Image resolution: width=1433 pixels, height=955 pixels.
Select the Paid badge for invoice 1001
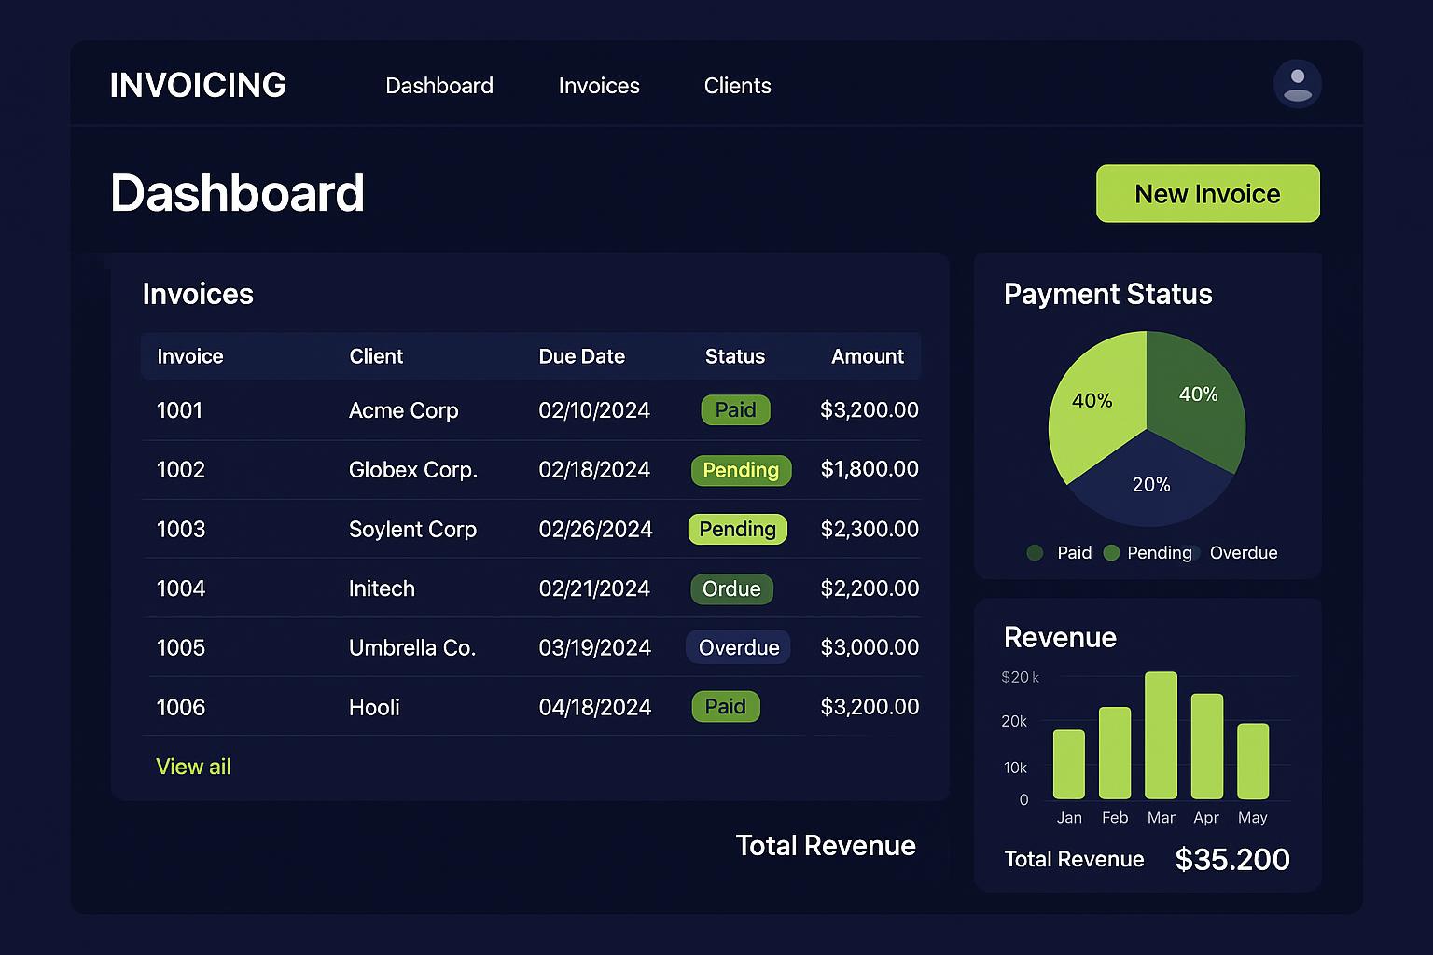[735, 410]
